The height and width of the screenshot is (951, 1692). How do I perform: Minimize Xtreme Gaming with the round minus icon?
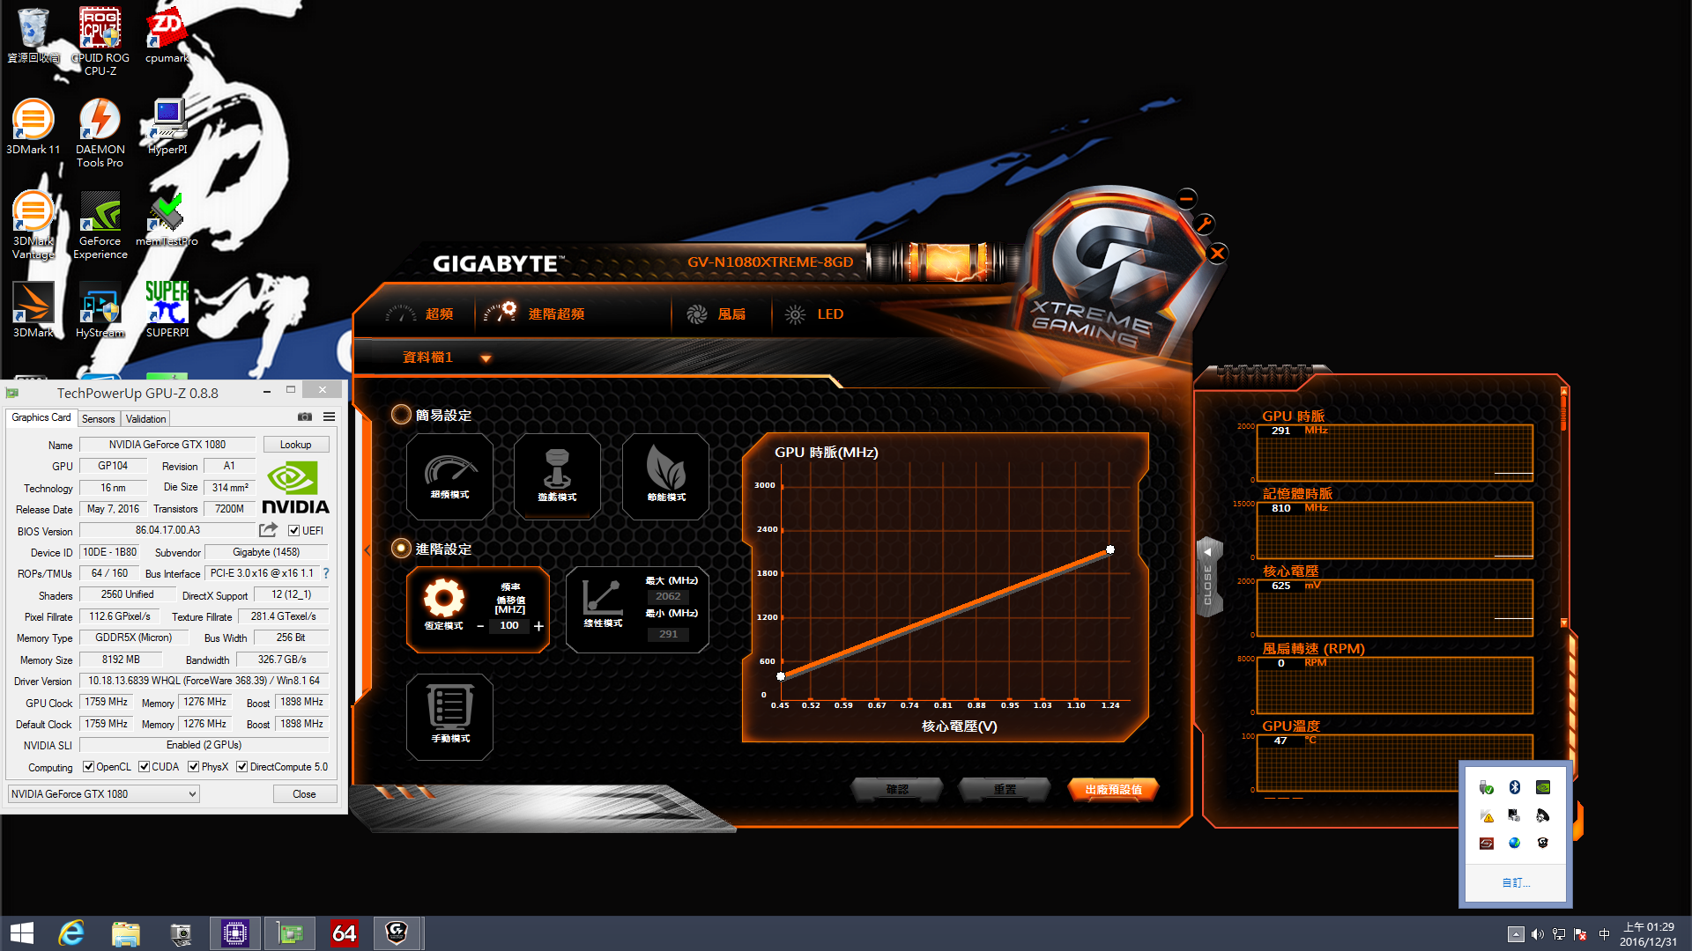pos(1187,198)
